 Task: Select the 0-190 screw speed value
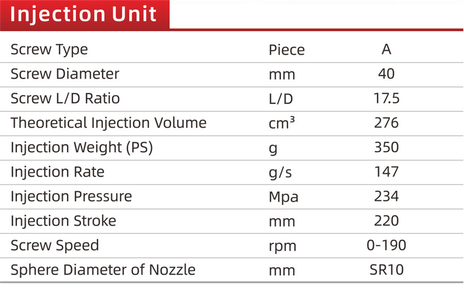tap(387, 245)
